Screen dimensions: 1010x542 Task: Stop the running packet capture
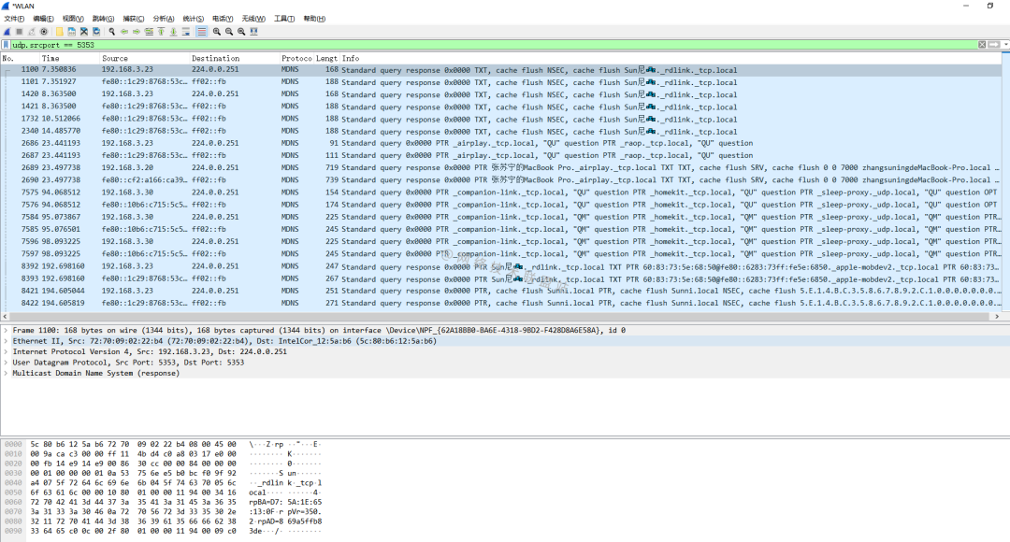pos(20,32)
